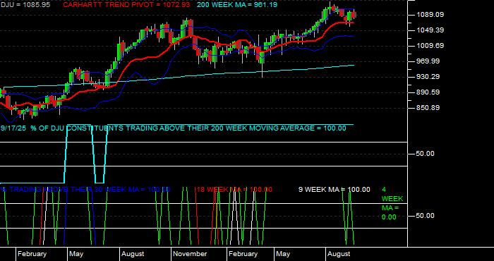Click the 50.00 label of the 200 week breadth panel
The height and width of the screenshot is (261, 494).
coord(426,154)
